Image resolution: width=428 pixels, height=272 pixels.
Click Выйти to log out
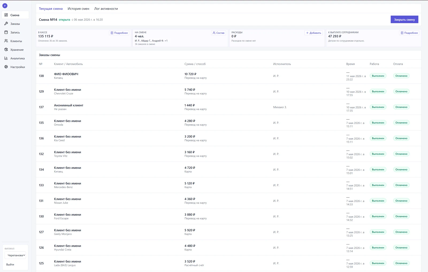[10, 265]
